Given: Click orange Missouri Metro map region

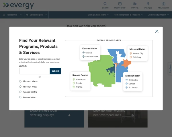Looking at the screenshot, I should (x=126, y=63).
